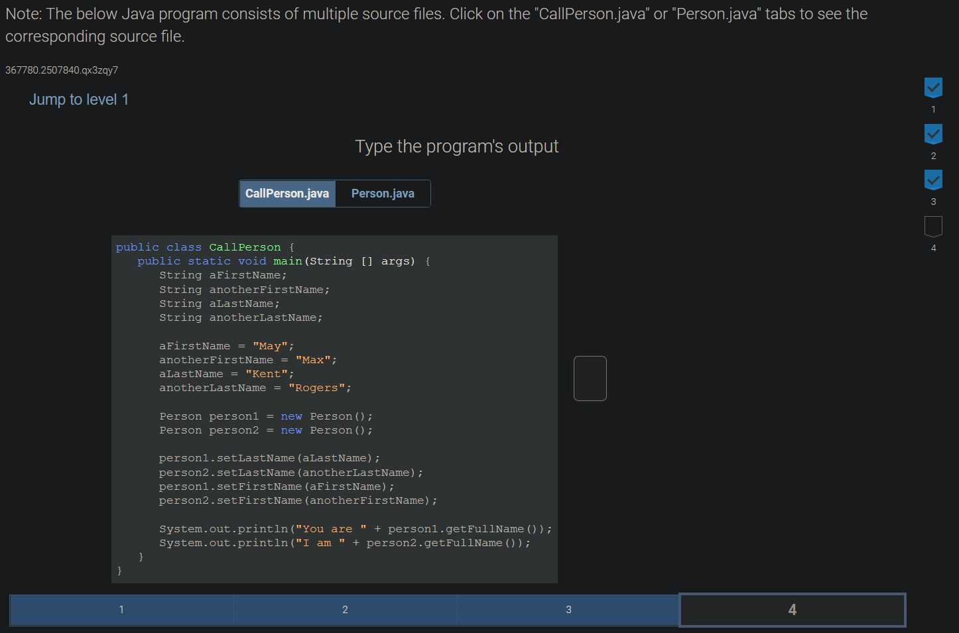Viewport: 959px width, 633px height.
Task: Click the level 2 completed checkmark icon
Action: (x=933, y=134)
